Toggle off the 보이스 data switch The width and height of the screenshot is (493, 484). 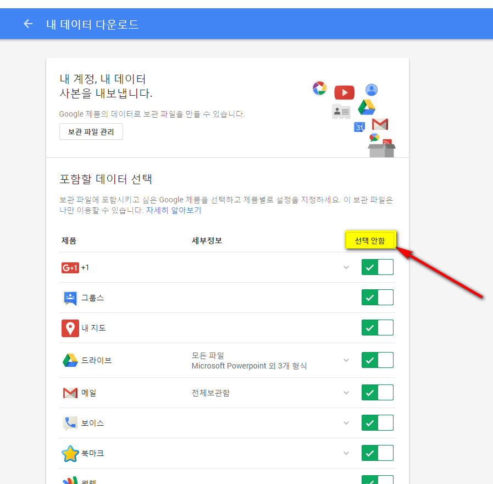tap(377, 422)
